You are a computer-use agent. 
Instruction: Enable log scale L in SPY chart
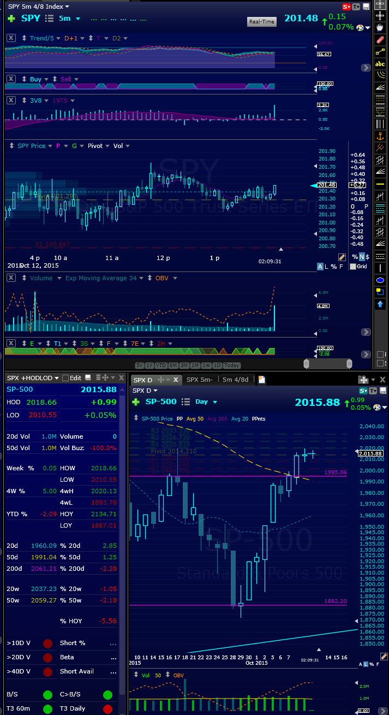click(326, 267)
